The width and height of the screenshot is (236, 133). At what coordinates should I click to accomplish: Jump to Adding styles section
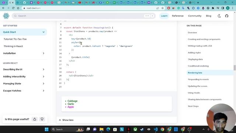pyautogui.click(x=194, y=52)
